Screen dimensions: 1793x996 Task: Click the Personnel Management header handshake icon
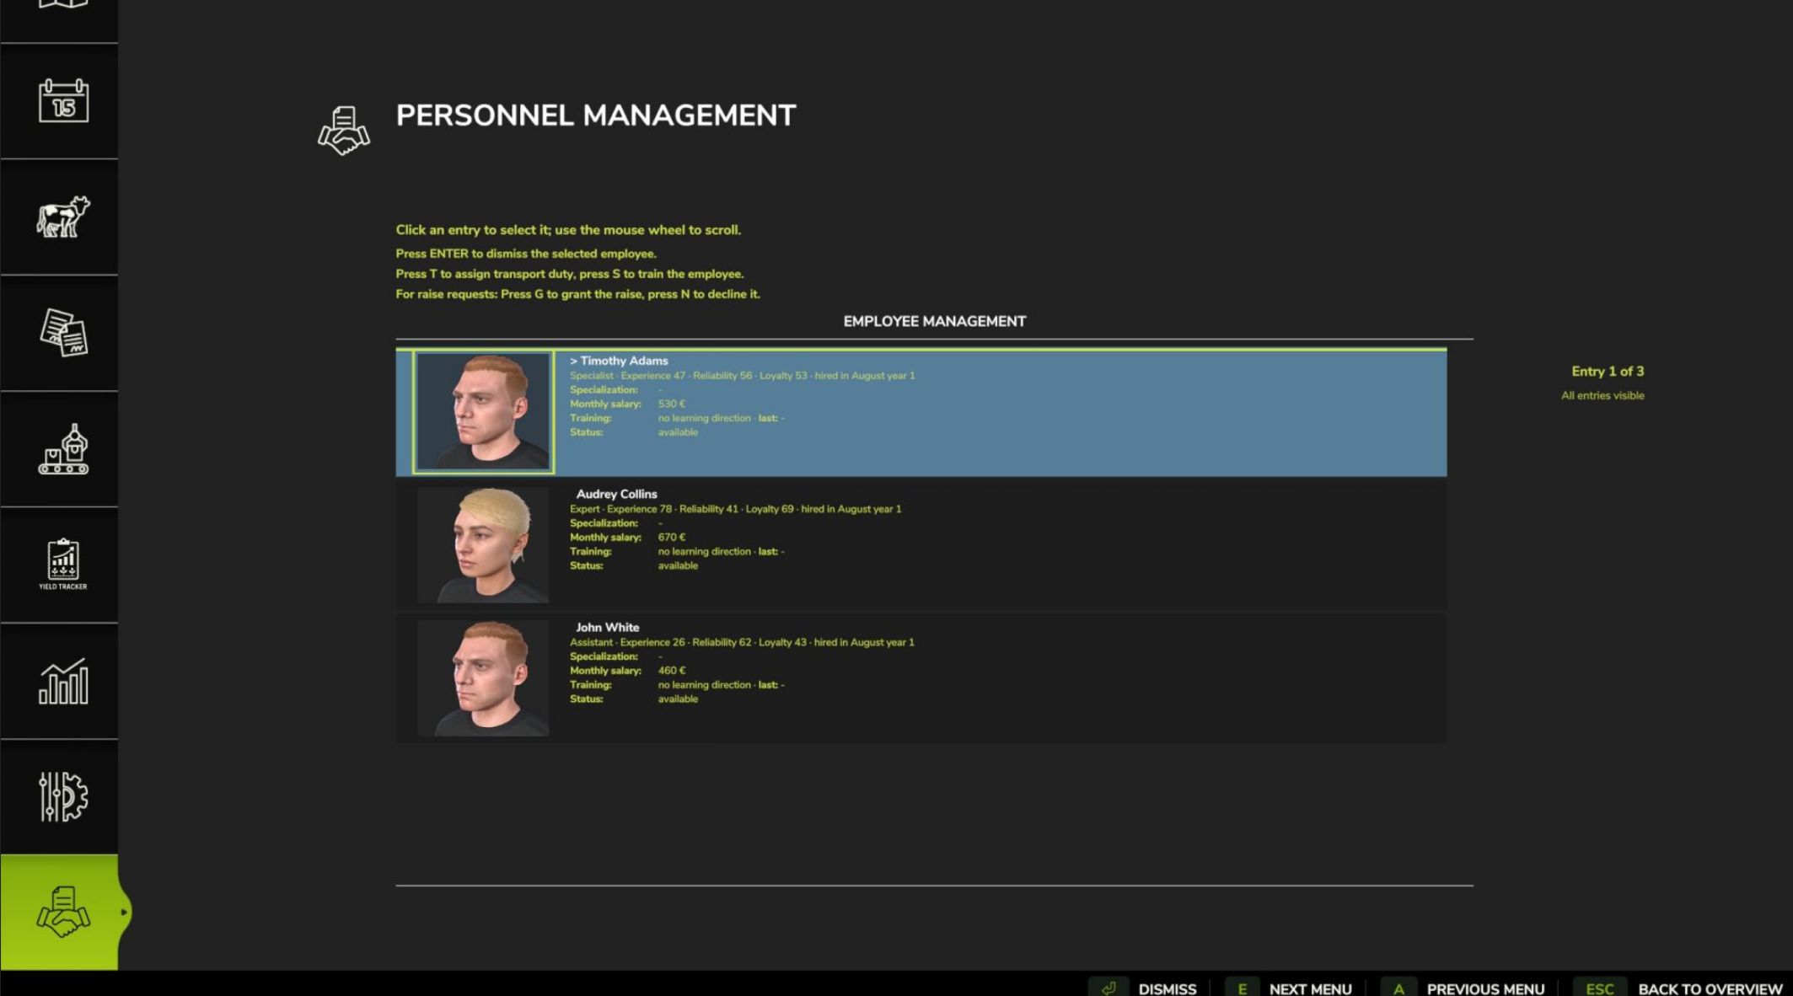[x=343, y=131]
